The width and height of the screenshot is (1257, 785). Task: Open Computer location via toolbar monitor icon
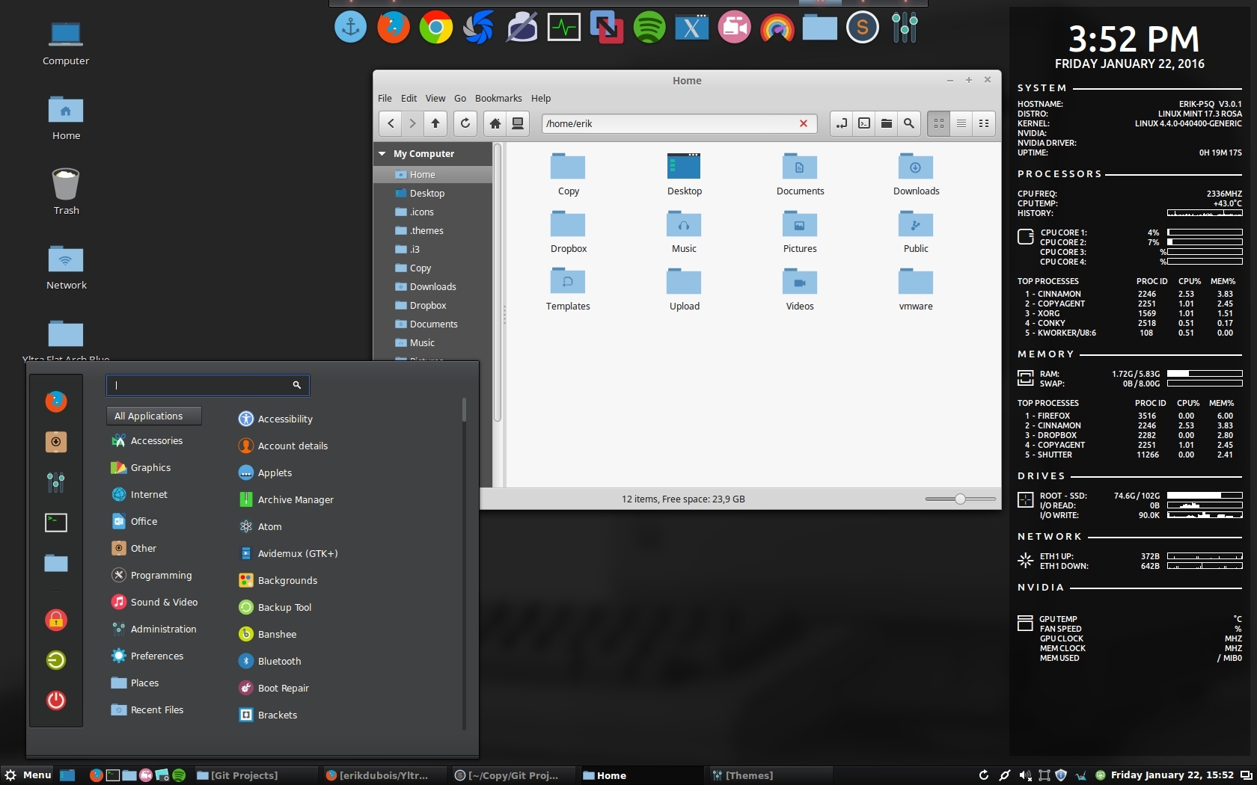pyautogui.click(x=517, y=123)
